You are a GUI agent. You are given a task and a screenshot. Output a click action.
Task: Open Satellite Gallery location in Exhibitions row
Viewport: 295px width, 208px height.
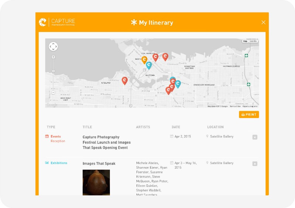pos(222,163)
